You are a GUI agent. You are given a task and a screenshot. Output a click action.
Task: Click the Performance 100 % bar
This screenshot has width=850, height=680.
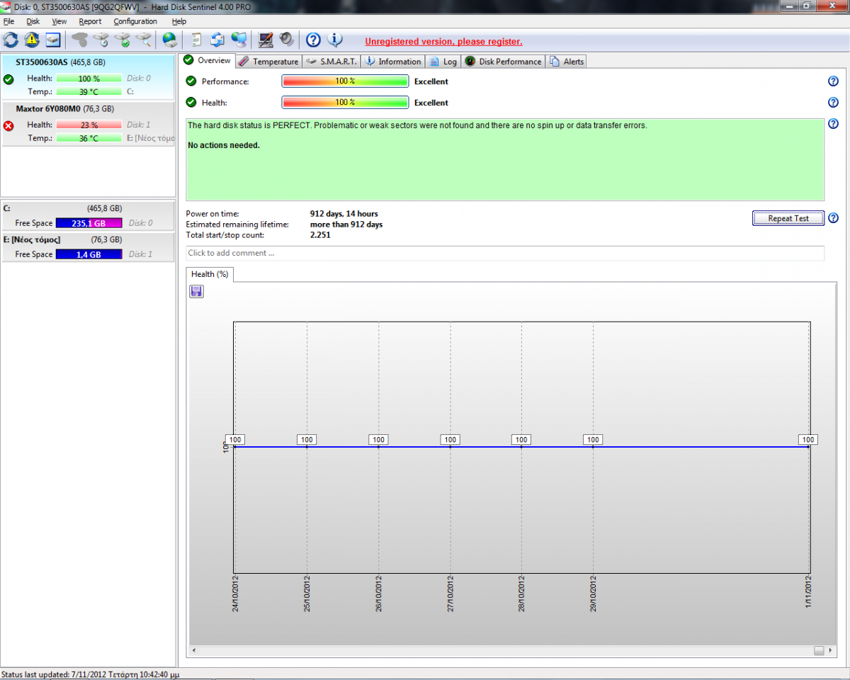pos(345,81)
